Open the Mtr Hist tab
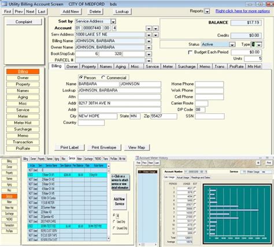The height and width of the screenshot is (247, 274). tap(254, 67)
